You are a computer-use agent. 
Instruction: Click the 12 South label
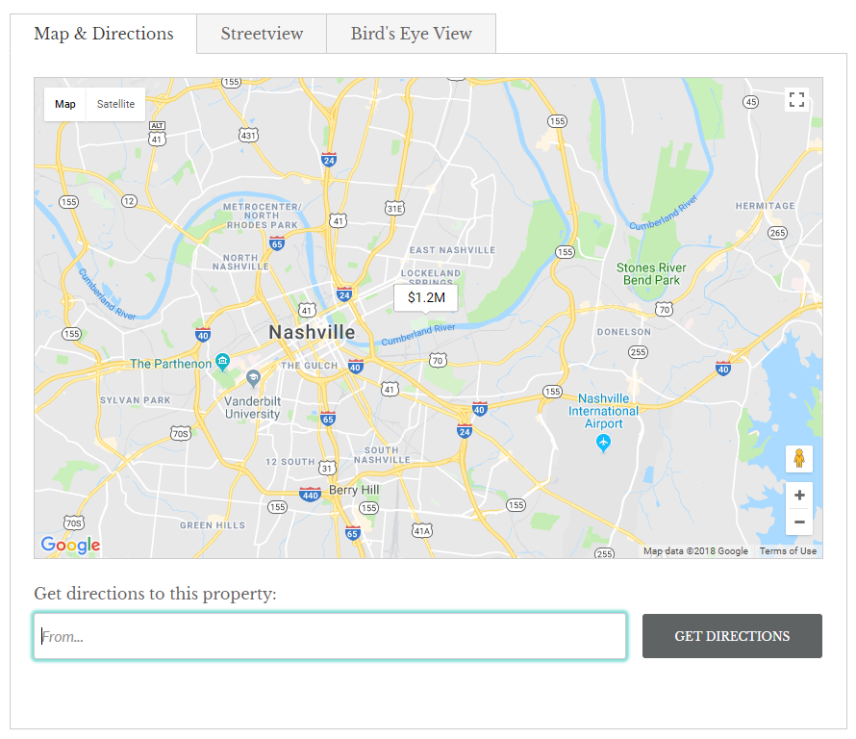coord(290,462)
